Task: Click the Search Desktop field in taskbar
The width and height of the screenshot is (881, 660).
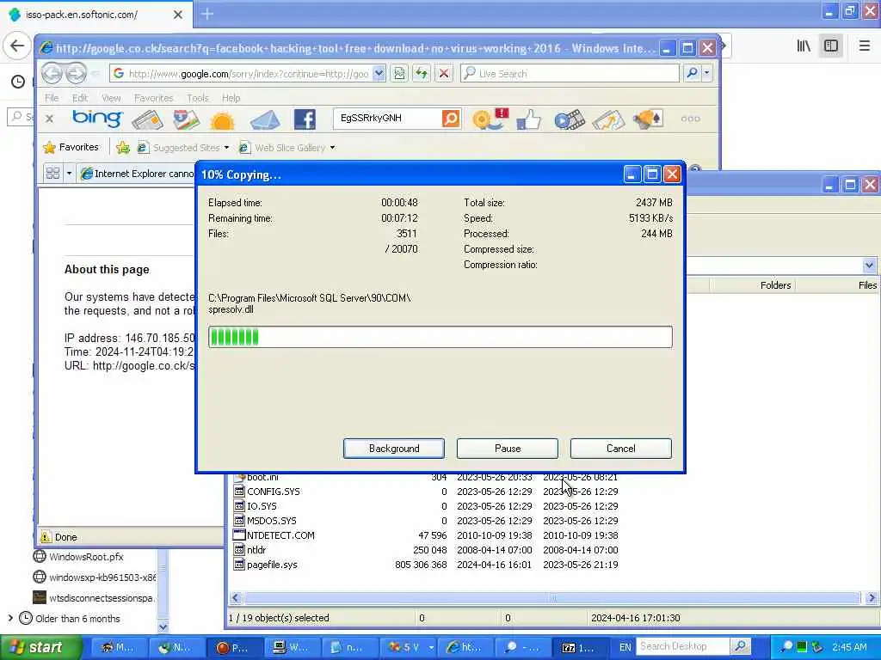Action: pyautogui.click(x=682, y=646)
